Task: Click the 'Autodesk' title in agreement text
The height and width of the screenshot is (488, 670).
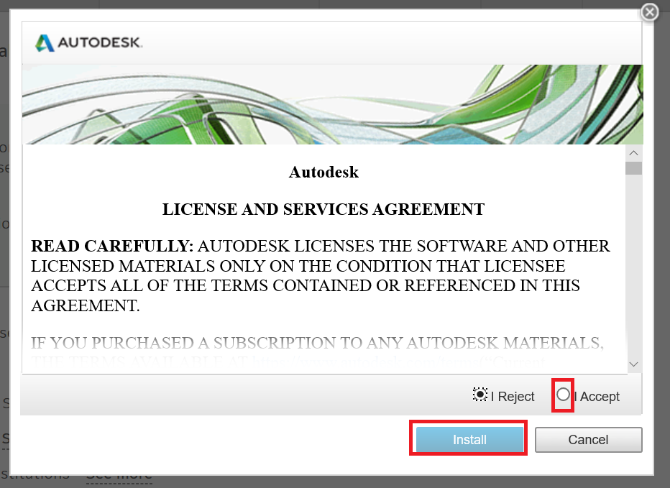Action: 323,172
